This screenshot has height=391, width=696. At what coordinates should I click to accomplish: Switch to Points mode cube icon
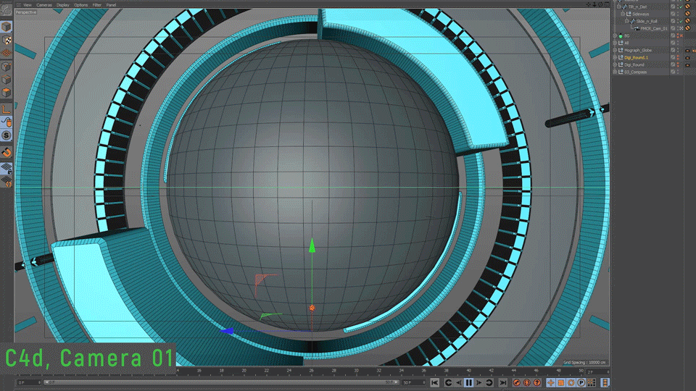point(7,67)
